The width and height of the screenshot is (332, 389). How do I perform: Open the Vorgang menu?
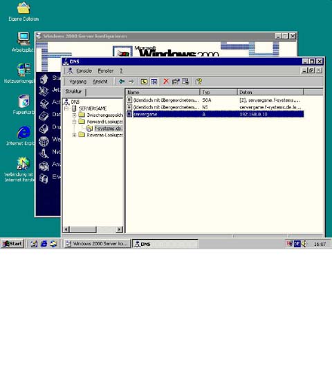pos(77,82)
